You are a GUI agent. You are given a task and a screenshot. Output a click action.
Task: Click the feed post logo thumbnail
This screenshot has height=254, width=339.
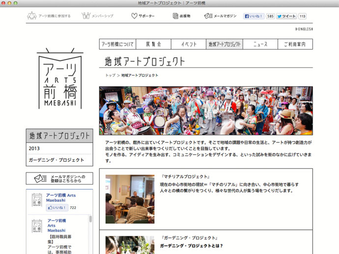[37, 226]
